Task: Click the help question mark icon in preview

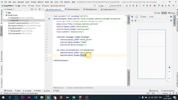Action: 171,21
